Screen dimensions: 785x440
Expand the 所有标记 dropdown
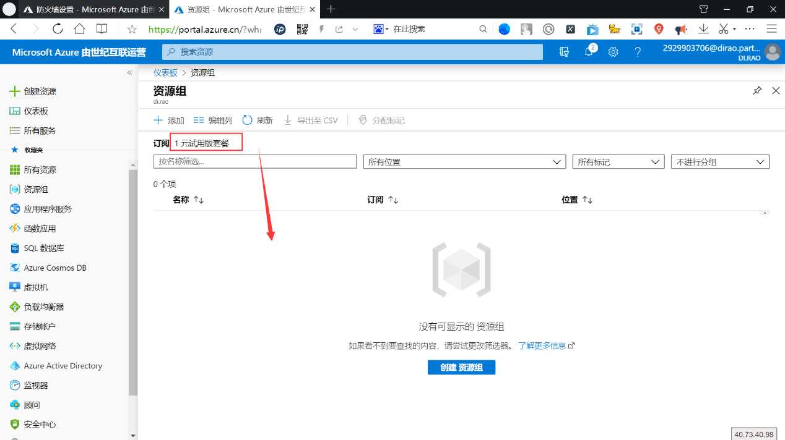pos(618,161)
